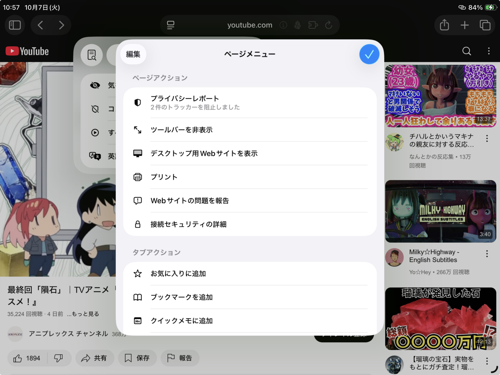Tap the circled play icon in back panel

(x=95, y=132)
